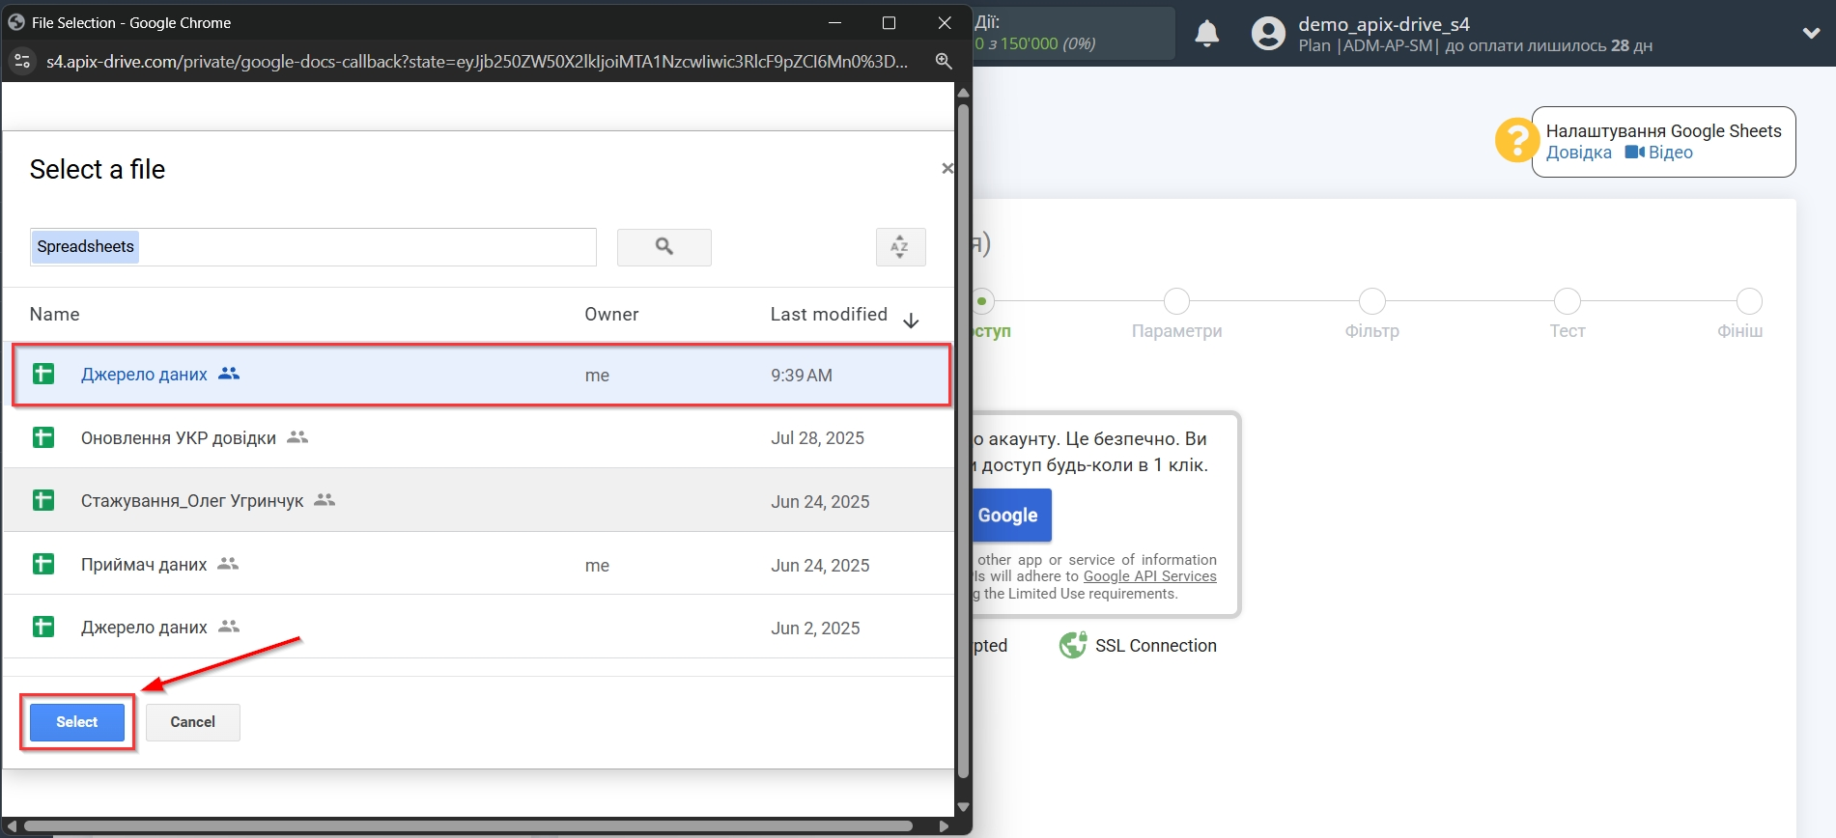Maximize the File Selection popup window
The height and width of the screenshot is (838, 1836).
click(889, 22)
